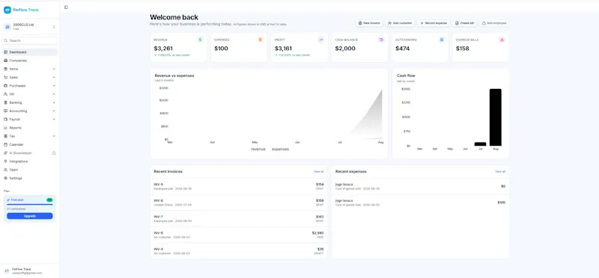Click the Add customer button
The height and width of the screenshot is (278, 599).
[400, 23]
